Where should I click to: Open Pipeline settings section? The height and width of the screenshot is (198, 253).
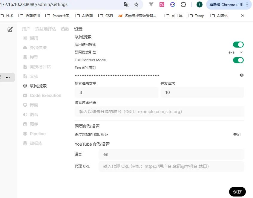(34, 134)
